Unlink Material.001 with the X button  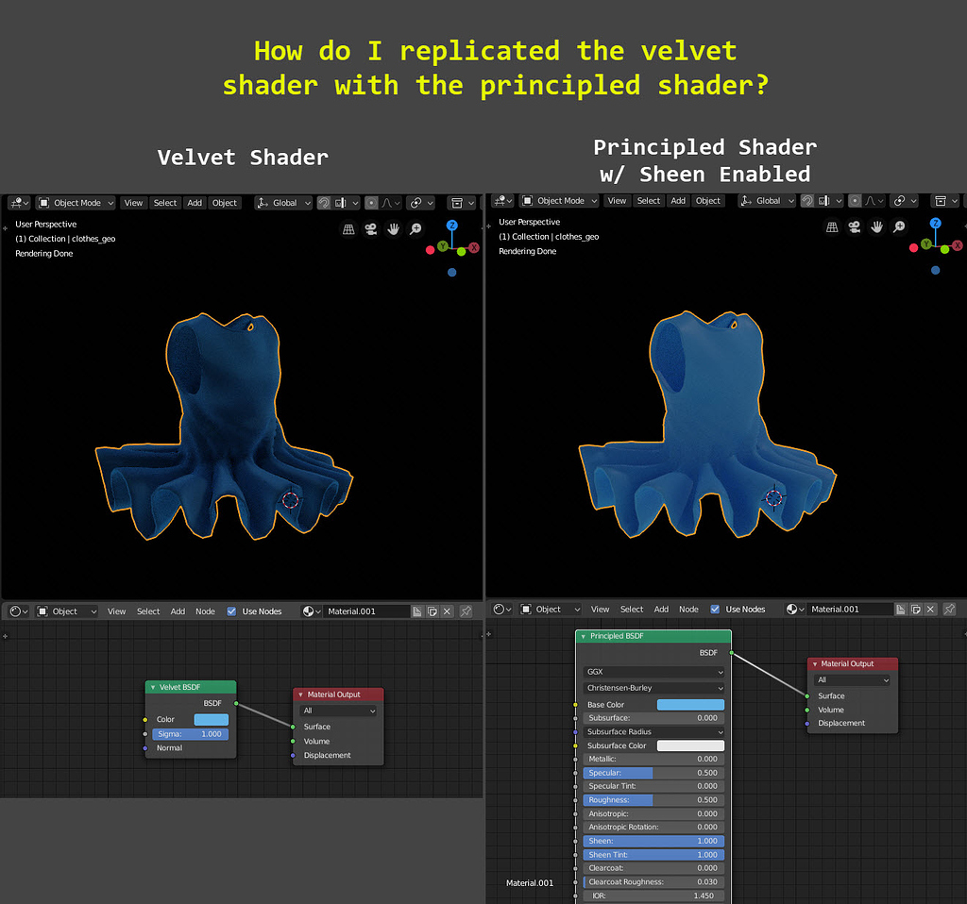(x=448, y=611)
